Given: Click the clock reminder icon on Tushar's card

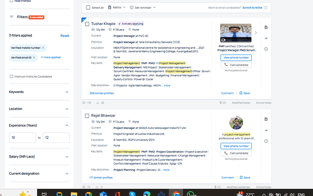Looking at the screenshot, I should tap(266, 49).
